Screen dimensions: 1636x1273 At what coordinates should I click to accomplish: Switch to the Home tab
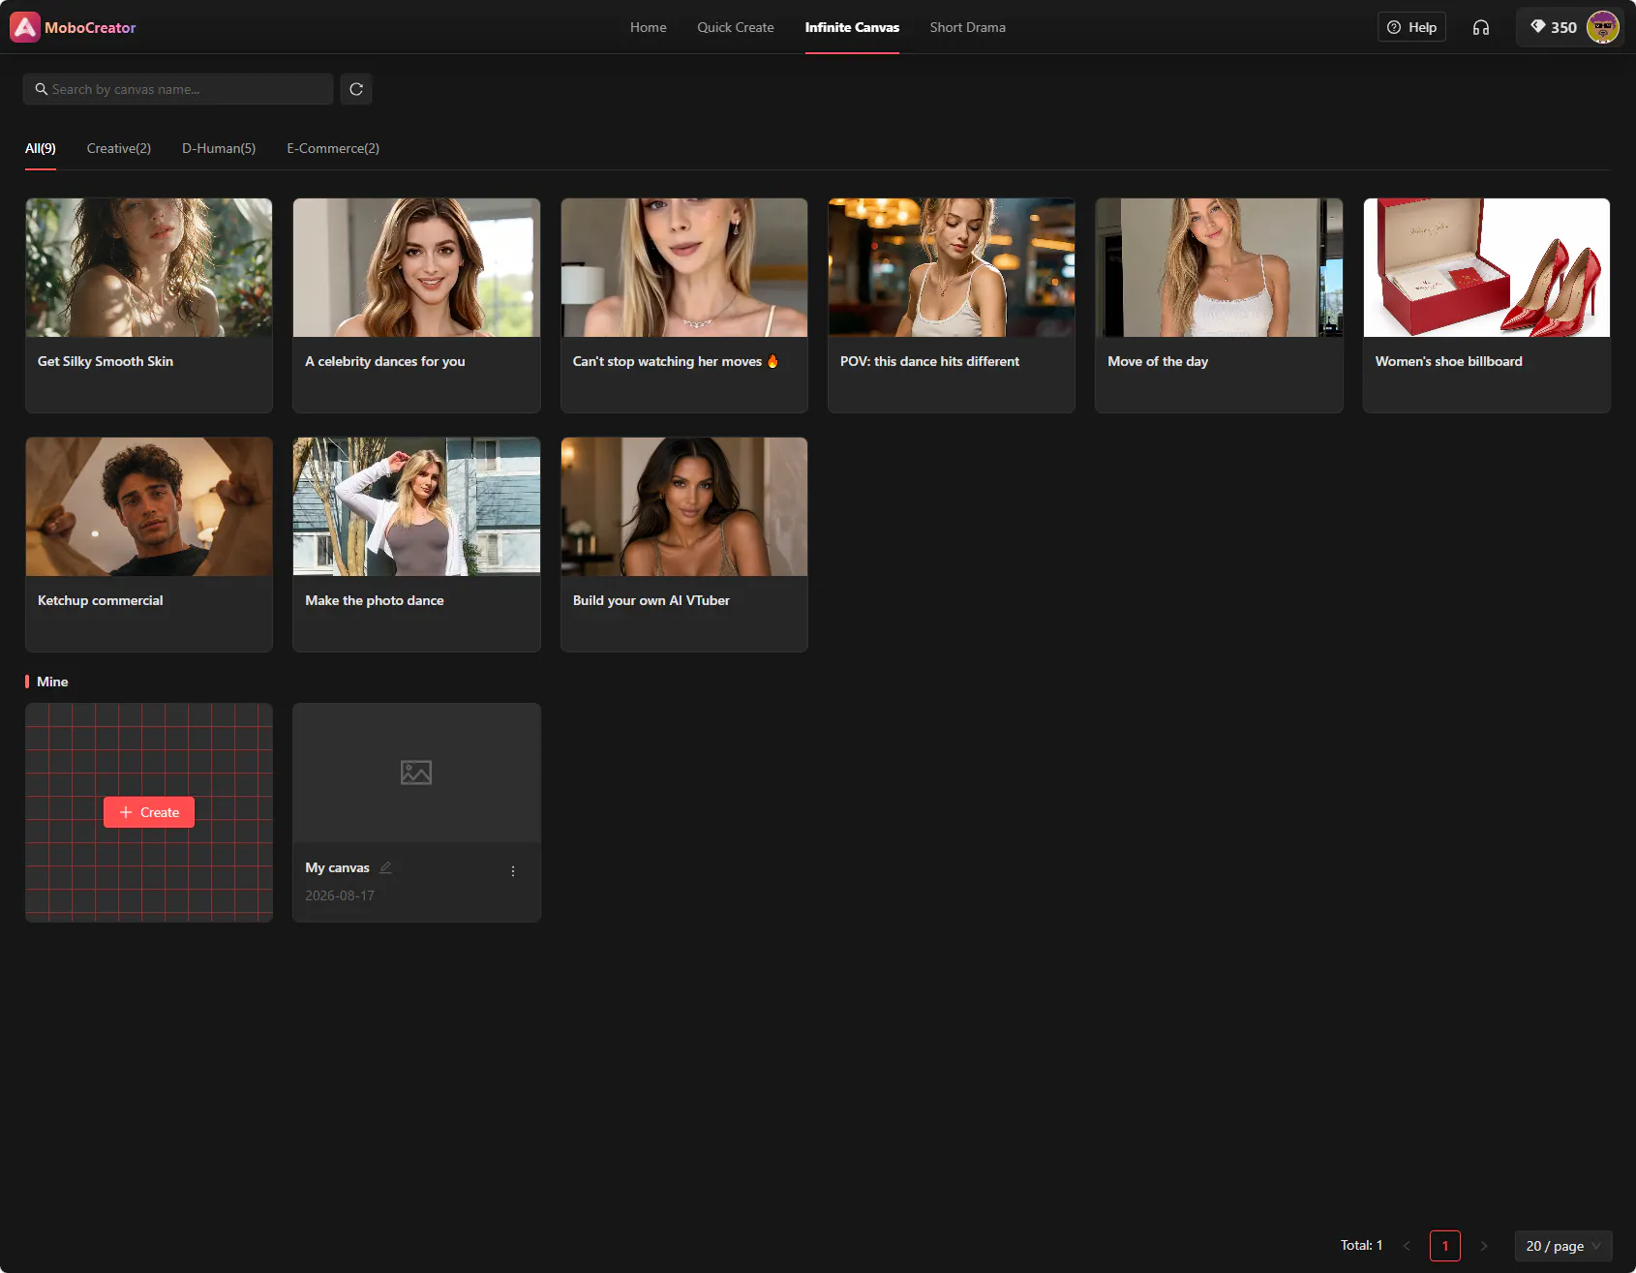tap(649, 27)
